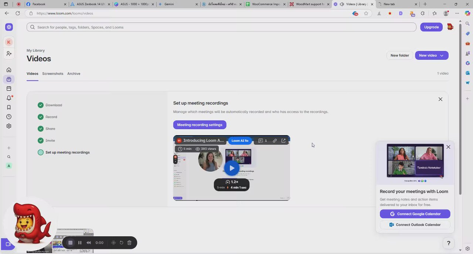Click the purple camera record button at bottom-left

[x=7, y=244]
